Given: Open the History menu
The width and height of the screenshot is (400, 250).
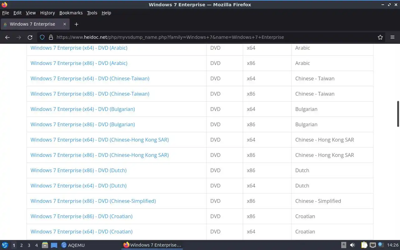Looking at the screenshot, I should click(47, 13).
